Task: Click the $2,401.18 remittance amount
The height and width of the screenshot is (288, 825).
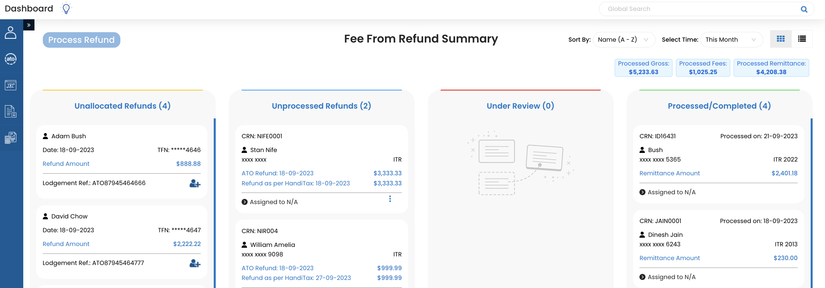Action: [784, 173]
